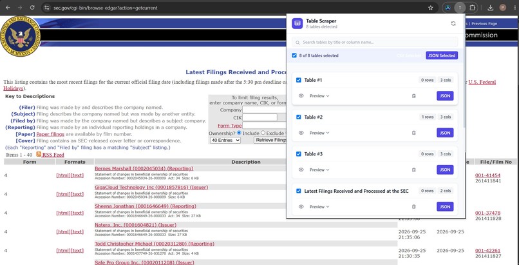Click the SEC seal logo
The image size is (519, 265).
pyautogui.click(x=20, y=36)
